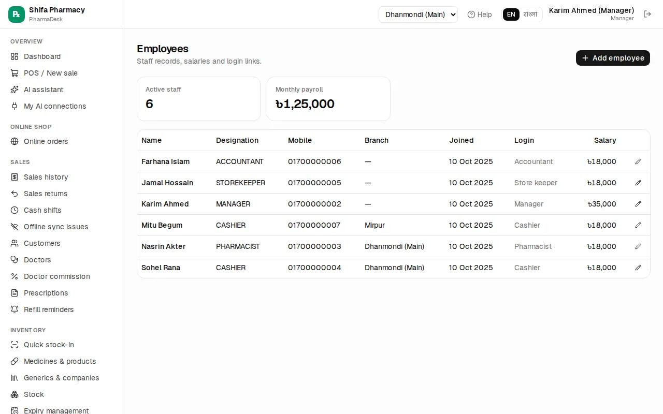
Task: Click the clock icon for Cash shifts
Action: pyautogui.click(x=15, y=210)
